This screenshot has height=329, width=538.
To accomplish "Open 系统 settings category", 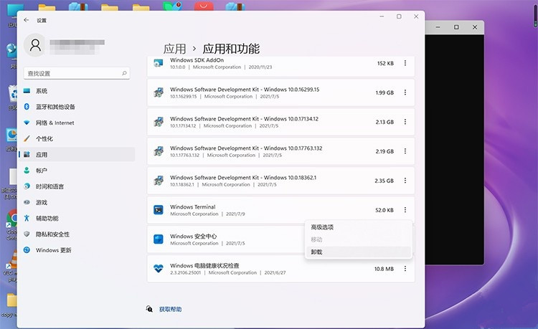I will pyautogui.click(x=76, y=91).
